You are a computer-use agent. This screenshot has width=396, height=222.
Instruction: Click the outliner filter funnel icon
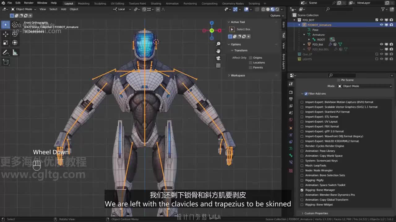[x=383, y=9]
